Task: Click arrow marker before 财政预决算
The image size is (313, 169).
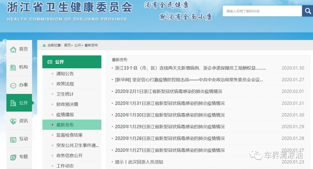Action: [52, 104]
